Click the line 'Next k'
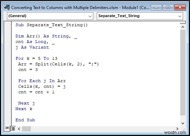Screen dimensions: 190x136 click(24, 109)
